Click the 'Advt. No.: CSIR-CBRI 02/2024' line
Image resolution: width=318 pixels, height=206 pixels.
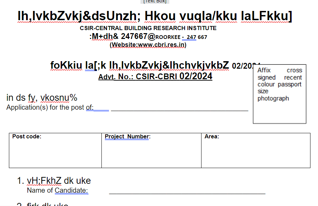pyautogui.click(x=155, y=77)
